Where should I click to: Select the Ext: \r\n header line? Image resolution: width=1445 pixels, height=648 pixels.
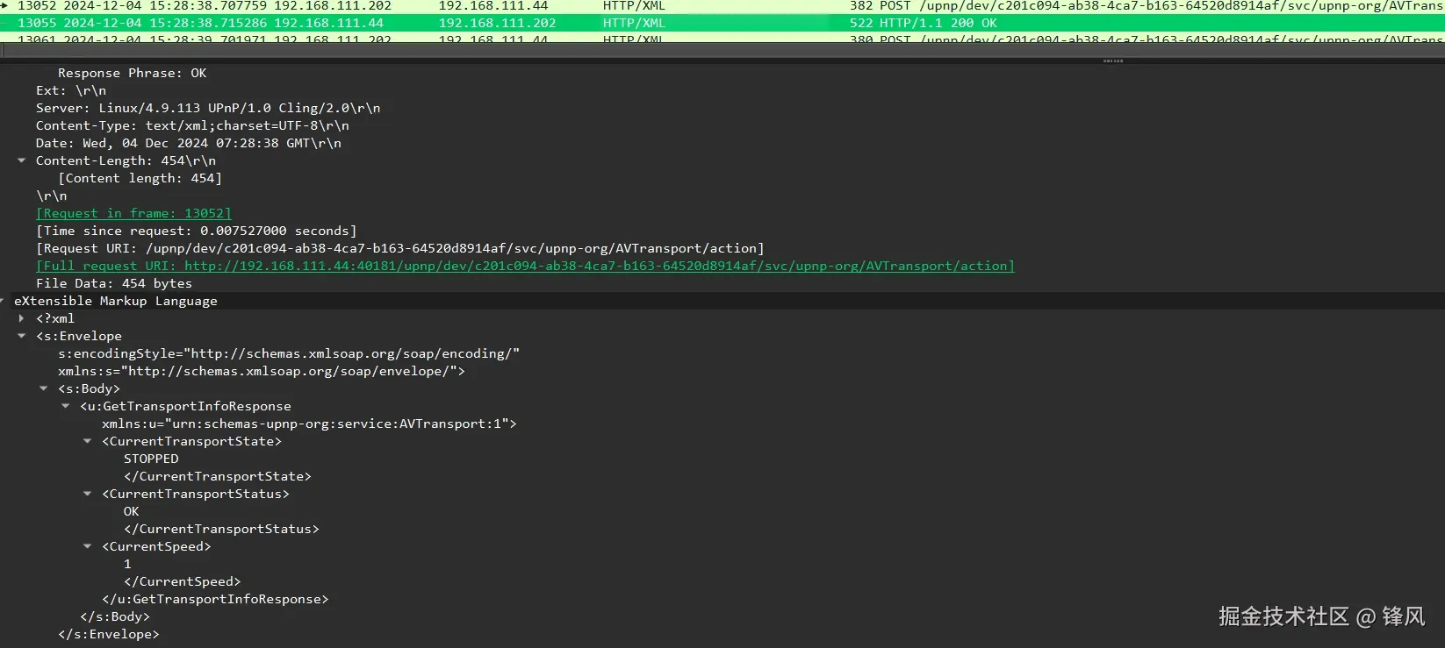point(71,90)
